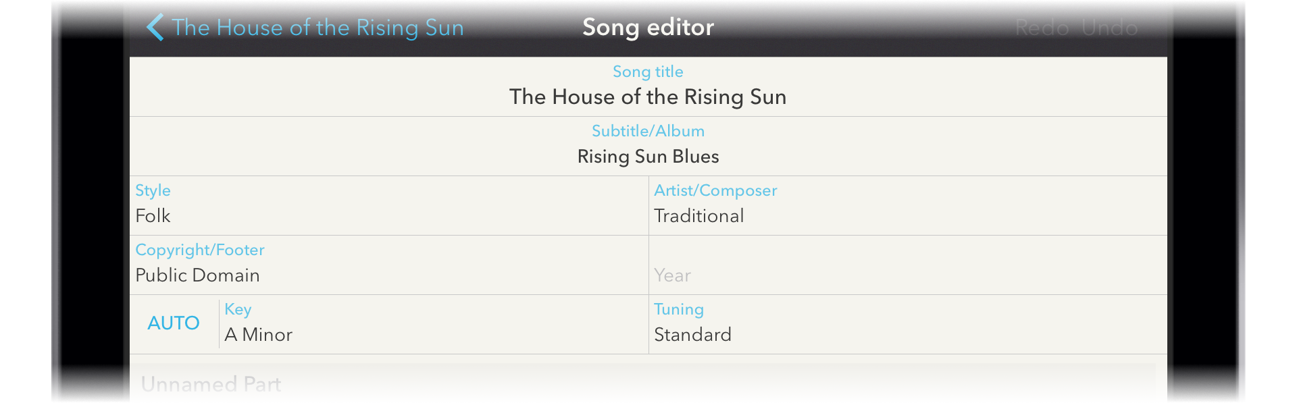
Task: Edit the Public Domain copyright field
Action: click(197, 275)
